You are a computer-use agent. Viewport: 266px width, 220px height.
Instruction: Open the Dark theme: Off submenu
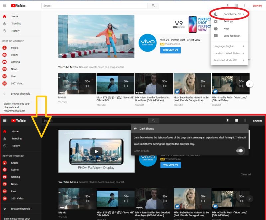click(x=229, y=14)
